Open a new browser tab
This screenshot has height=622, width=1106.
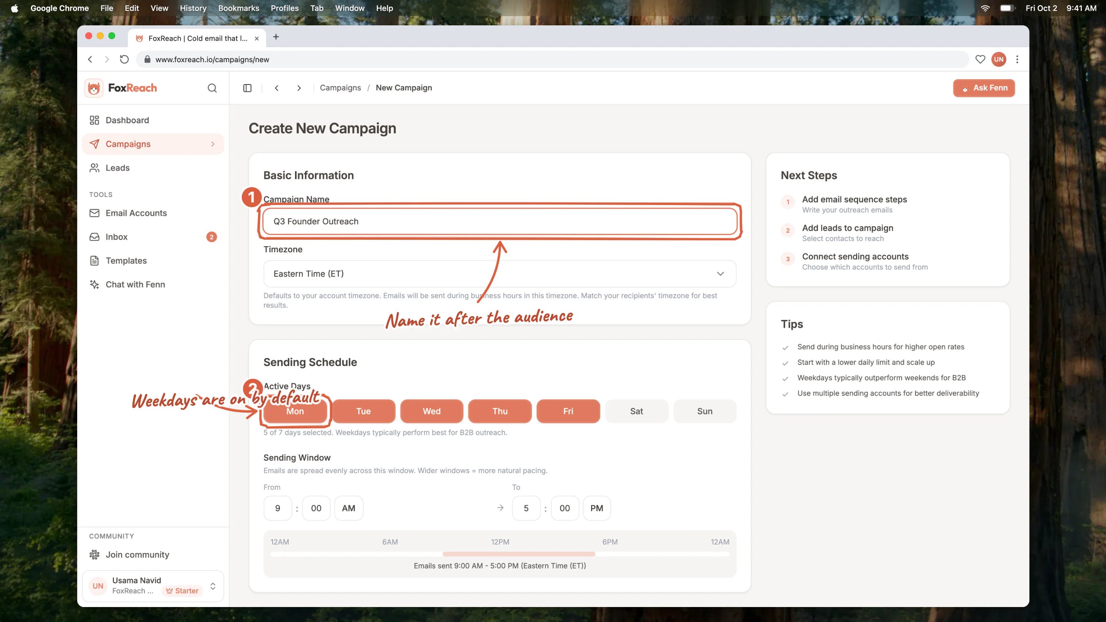[276, 37]
